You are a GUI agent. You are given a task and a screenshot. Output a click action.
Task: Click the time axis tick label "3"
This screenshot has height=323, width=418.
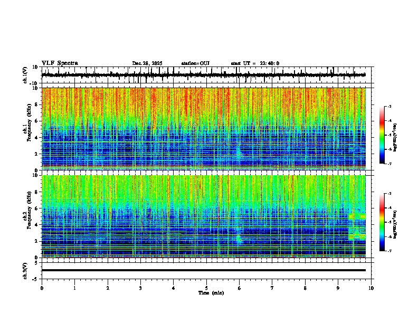coord(140,288)
